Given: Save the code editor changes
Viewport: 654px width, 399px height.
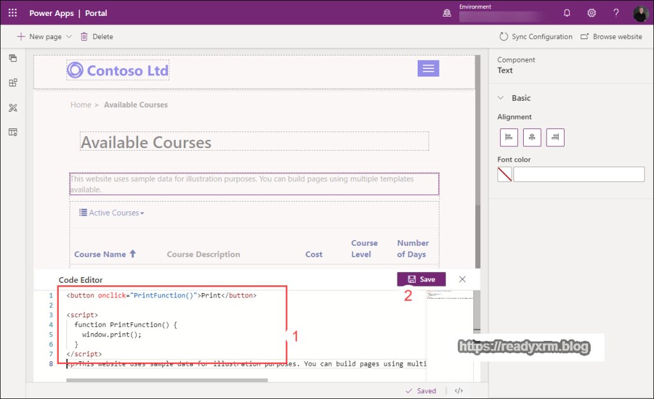Looking at the screenshot, I should click(421, 280).
